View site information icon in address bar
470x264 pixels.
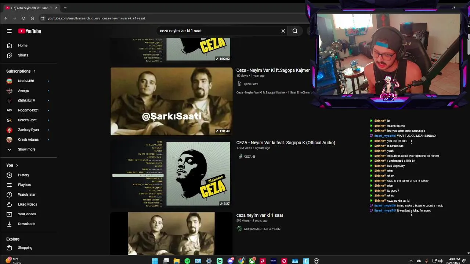point(43,18)
